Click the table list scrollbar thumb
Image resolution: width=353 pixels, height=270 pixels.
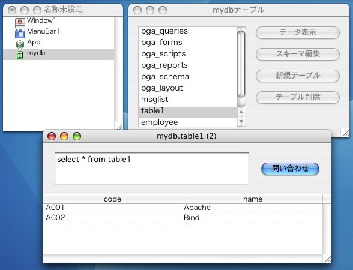(241, 64)
